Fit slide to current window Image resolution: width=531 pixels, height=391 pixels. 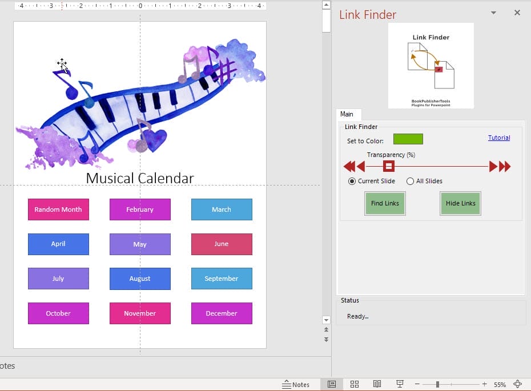[518, 384]
